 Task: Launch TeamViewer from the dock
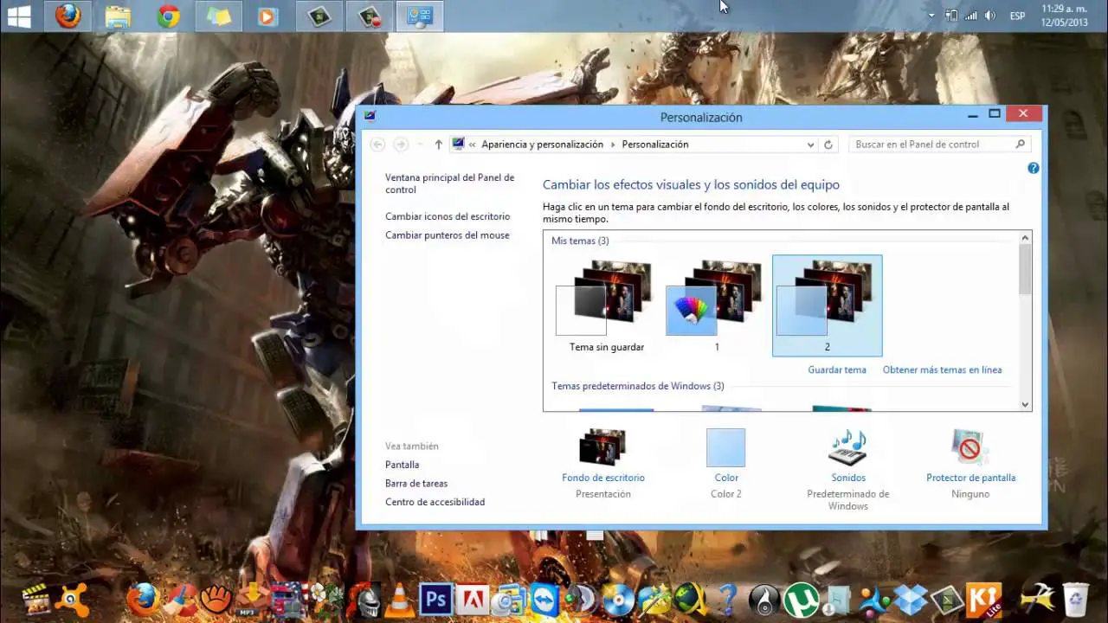(x=545, y=599)
